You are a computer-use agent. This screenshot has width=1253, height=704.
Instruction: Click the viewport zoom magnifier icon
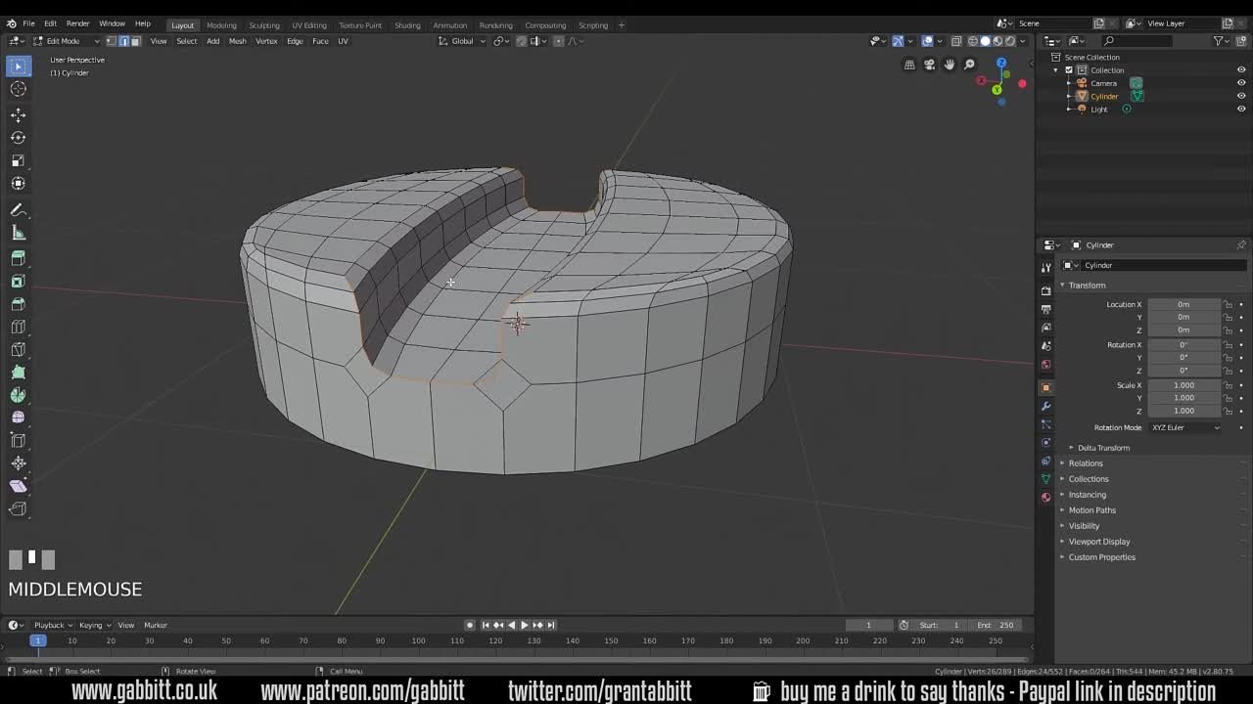969,65
